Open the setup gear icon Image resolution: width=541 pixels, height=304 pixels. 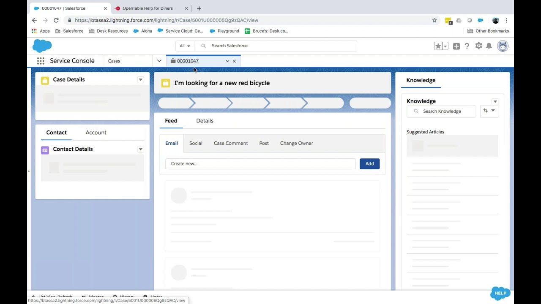[x=478, y=46]
